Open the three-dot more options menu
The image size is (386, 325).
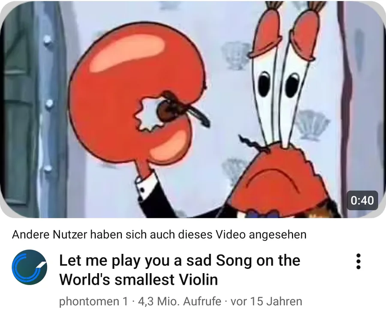coord(359,261)
